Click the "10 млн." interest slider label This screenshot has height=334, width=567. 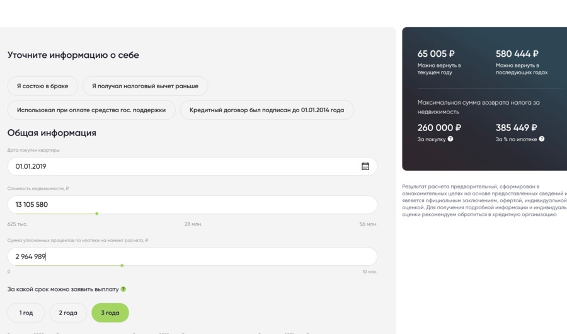click(x=369, y=272)
